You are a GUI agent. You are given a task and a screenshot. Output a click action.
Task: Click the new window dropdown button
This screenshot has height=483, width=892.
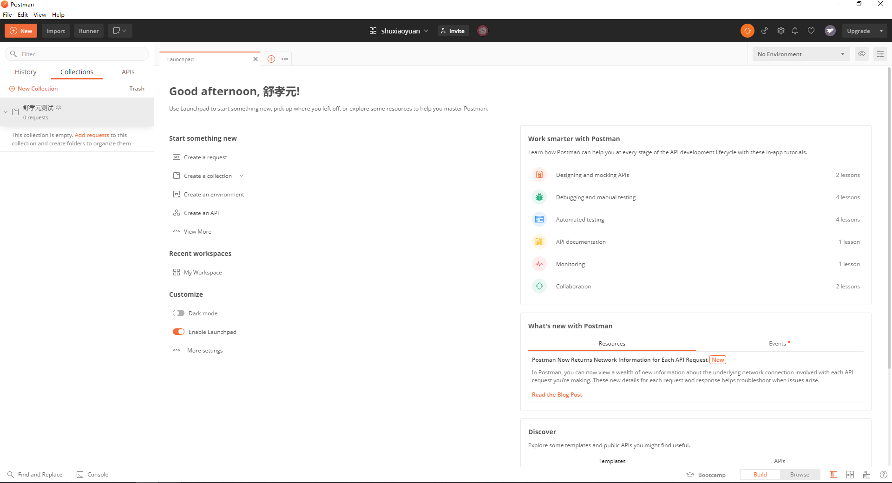click(x=120, y=31)
